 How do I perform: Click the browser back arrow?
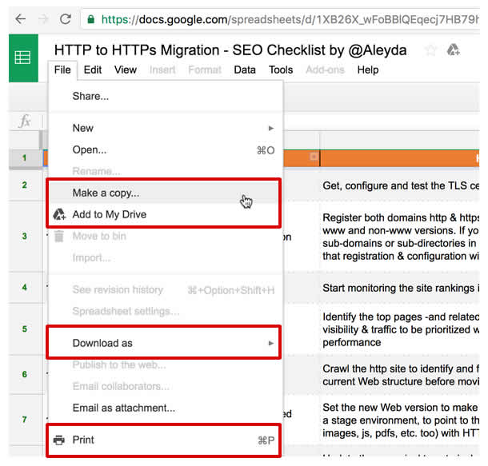21,19
